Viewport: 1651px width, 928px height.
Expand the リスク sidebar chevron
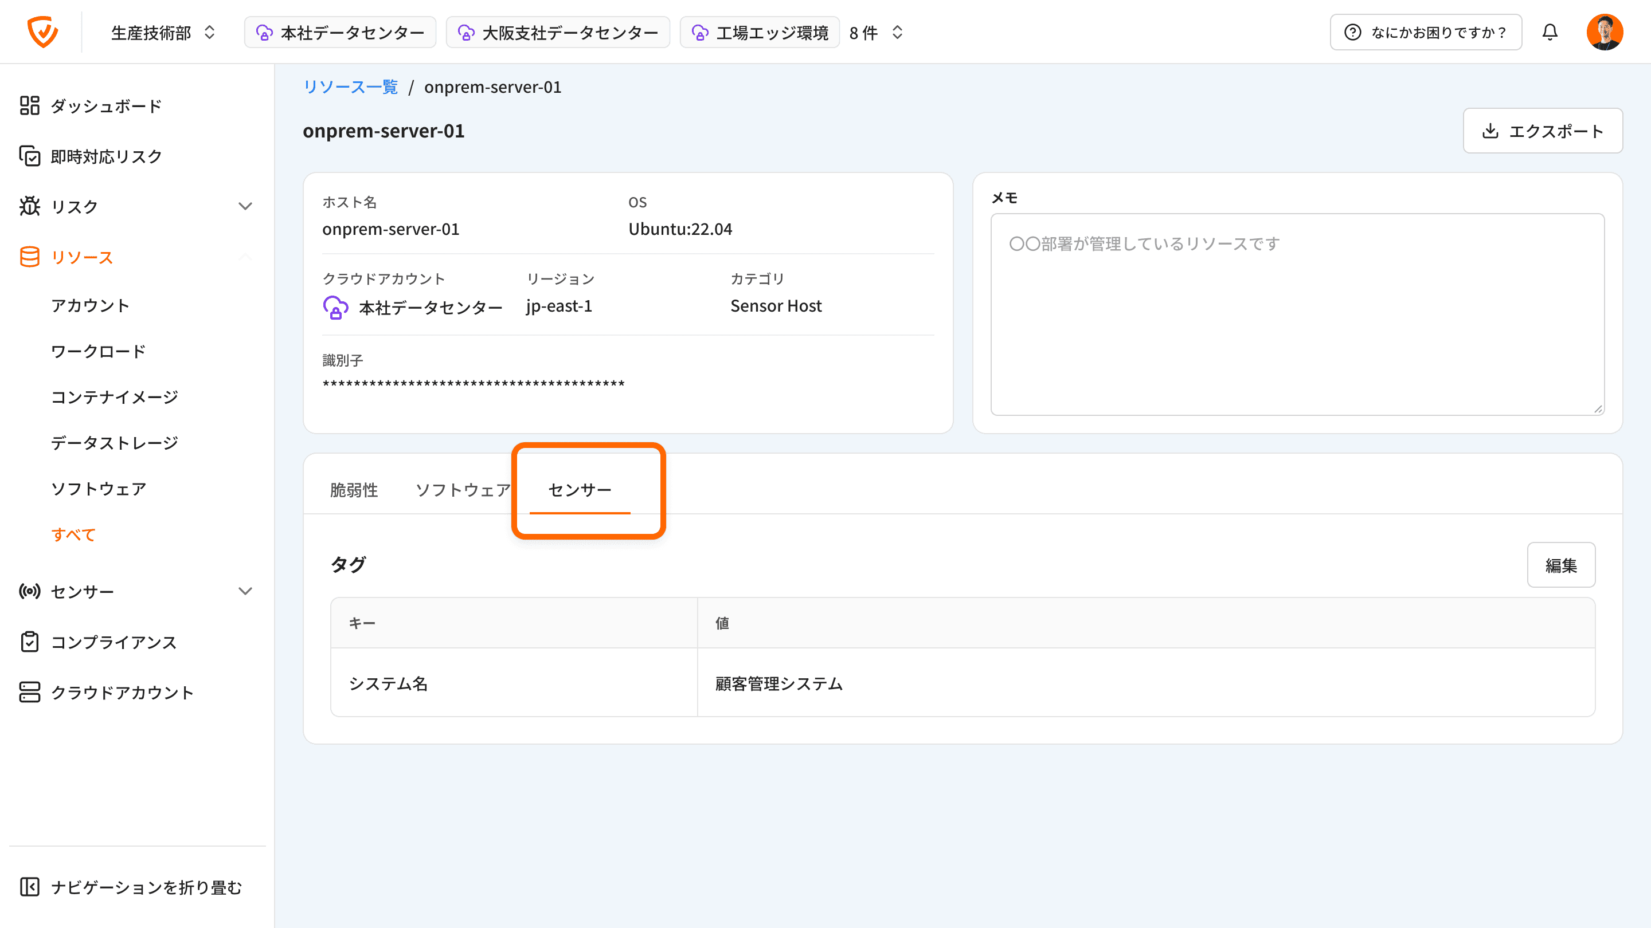coord(245,206)
